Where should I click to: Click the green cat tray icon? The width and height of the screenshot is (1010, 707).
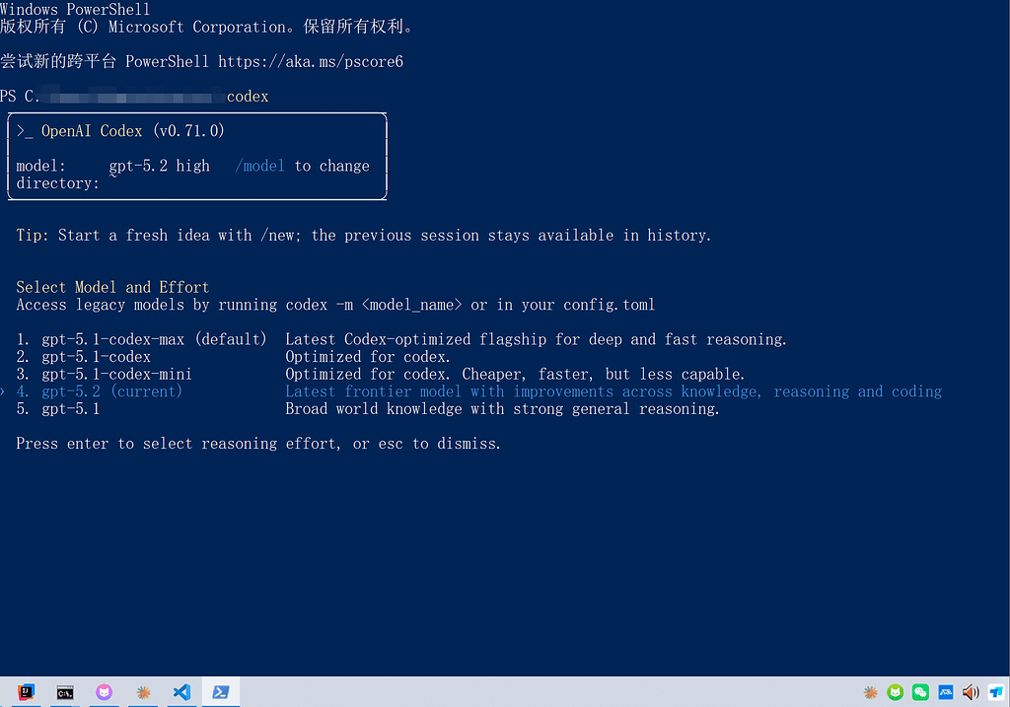point(896,693)
